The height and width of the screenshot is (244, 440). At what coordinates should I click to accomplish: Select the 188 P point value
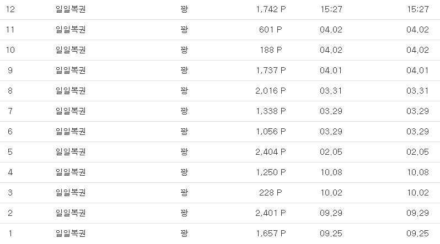pyautogui.click(x=271, y=50)
